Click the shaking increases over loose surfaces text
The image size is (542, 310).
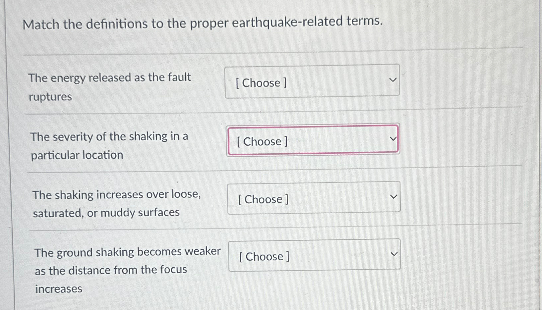[x=117, y=195]
